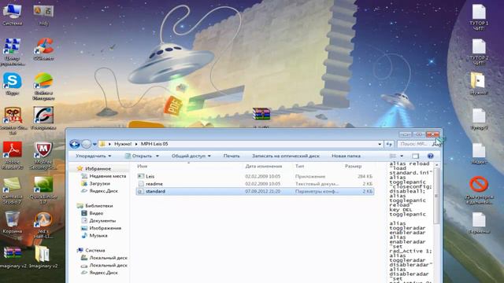Click 'Записать на оптический диск'
504x283 pixels.
point(286,156)
